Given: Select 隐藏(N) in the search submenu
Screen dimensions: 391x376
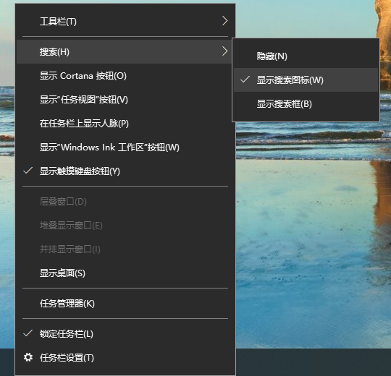Looking at the screenshot, I should point(306,56).
